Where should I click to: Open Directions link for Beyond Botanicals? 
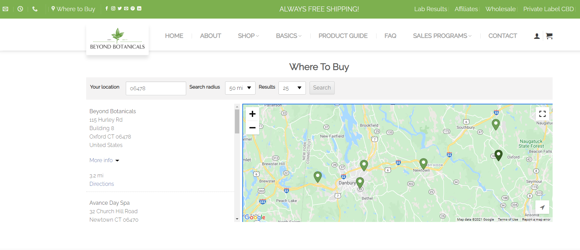pyautogui.click(x=102, y=184)
